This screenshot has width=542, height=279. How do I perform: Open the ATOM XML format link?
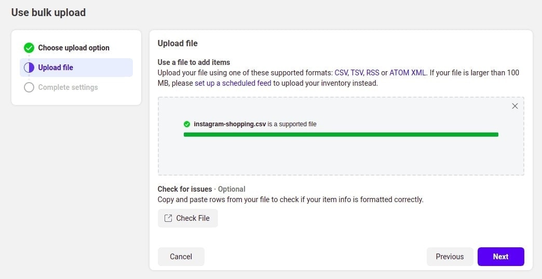coord(408,73)
